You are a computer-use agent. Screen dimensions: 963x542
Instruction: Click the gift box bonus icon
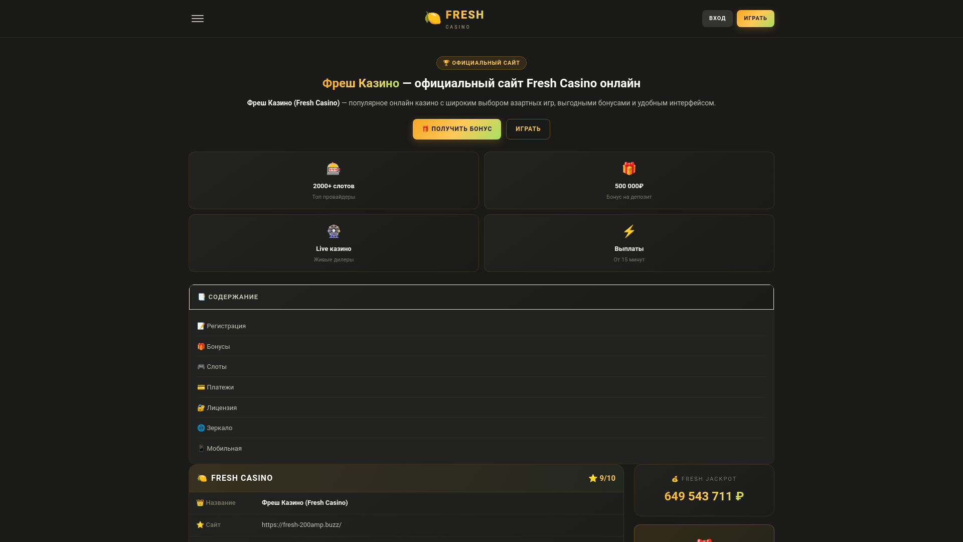point(629,169)
